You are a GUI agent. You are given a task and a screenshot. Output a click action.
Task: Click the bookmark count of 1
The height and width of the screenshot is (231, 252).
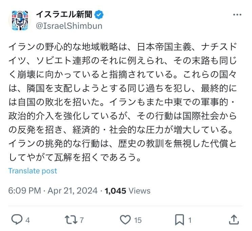pyautogui.click(x=190, y=220)
